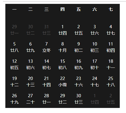This screenshot has height=113, width=126.
Task: Select date 11 with lunar 初四
Action: (x=111, y=47)
